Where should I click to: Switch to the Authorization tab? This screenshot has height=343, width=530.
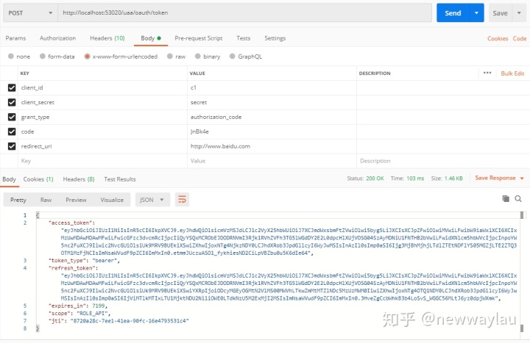58,38
